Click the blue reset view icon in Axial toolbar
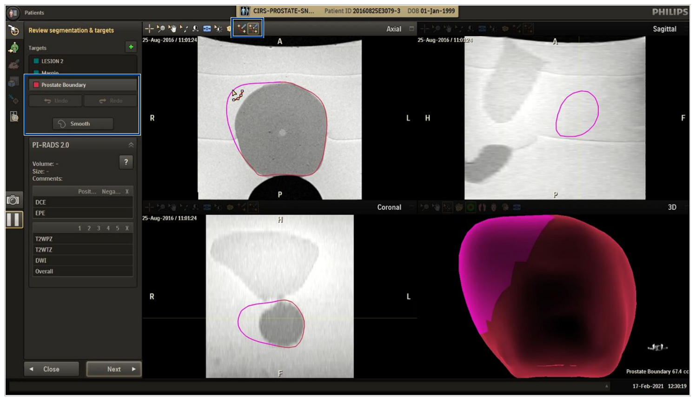 pos(207,29)
